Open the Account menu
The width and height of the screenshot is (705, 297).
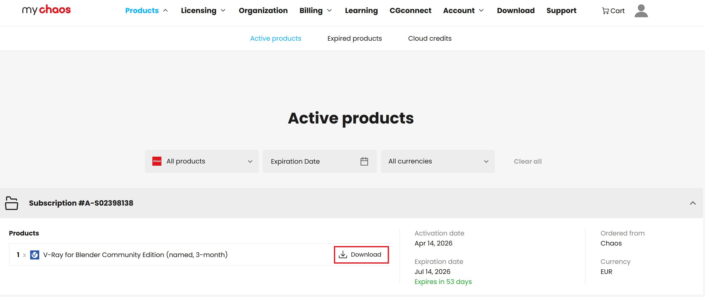(x=463, y=10)
